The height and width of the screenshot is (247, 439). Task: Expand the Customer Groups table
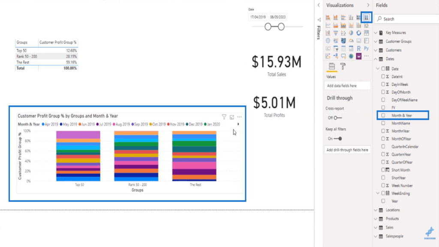376,42
